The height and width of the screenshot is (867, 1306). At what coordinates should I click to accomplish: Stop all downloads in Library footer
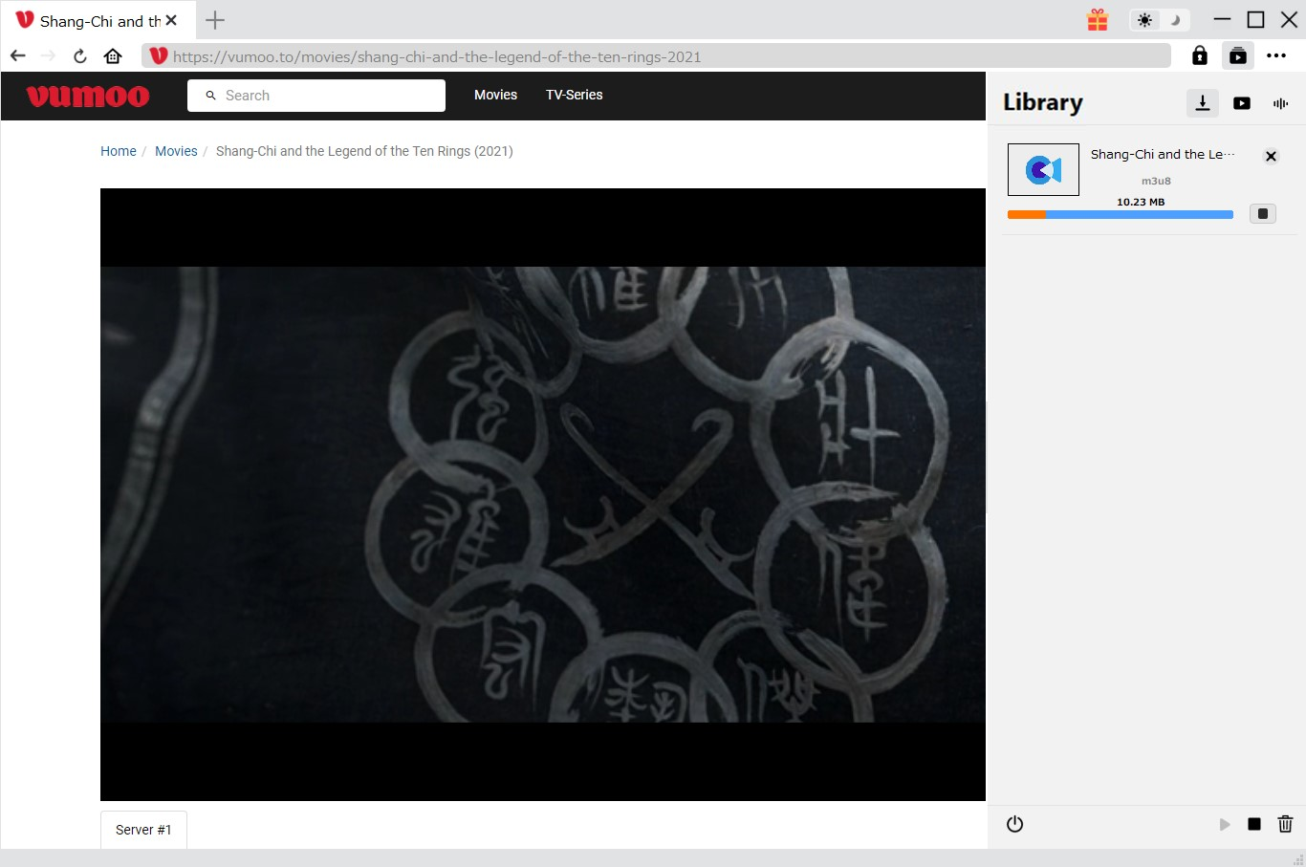(1254, 824)
